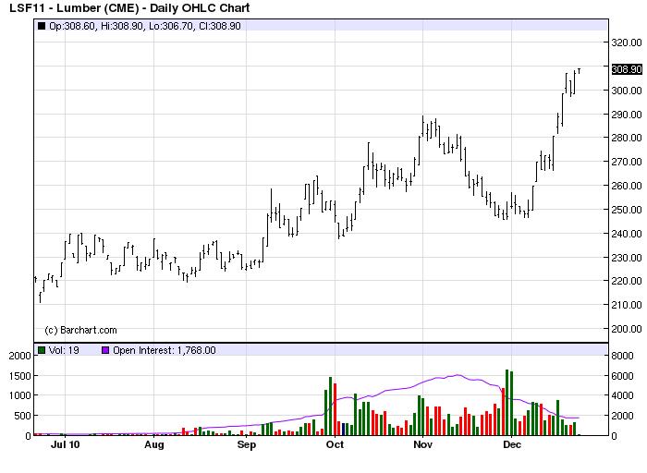Click the Dec date axis label
Screen dimensions: 647x473
click(510, 444)
